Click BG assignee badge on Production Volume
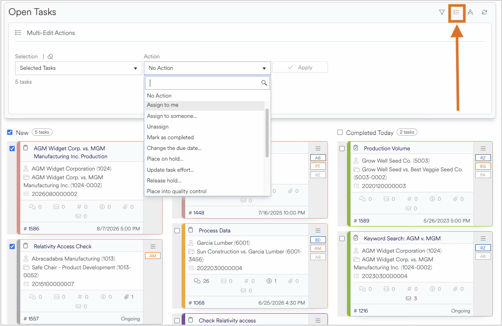 point(483,167)
